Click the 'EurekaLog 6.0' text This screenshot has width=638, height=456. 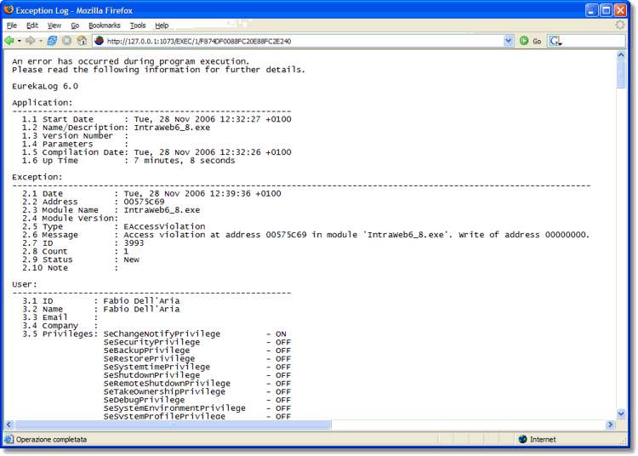tap(45, 86)
